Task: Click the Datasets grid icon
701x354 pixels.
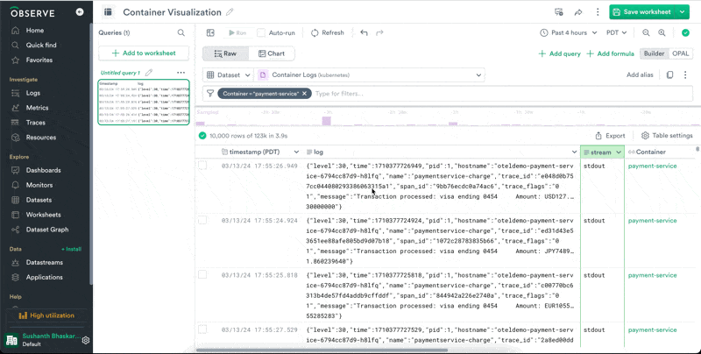Action: (x=15, y=200)
